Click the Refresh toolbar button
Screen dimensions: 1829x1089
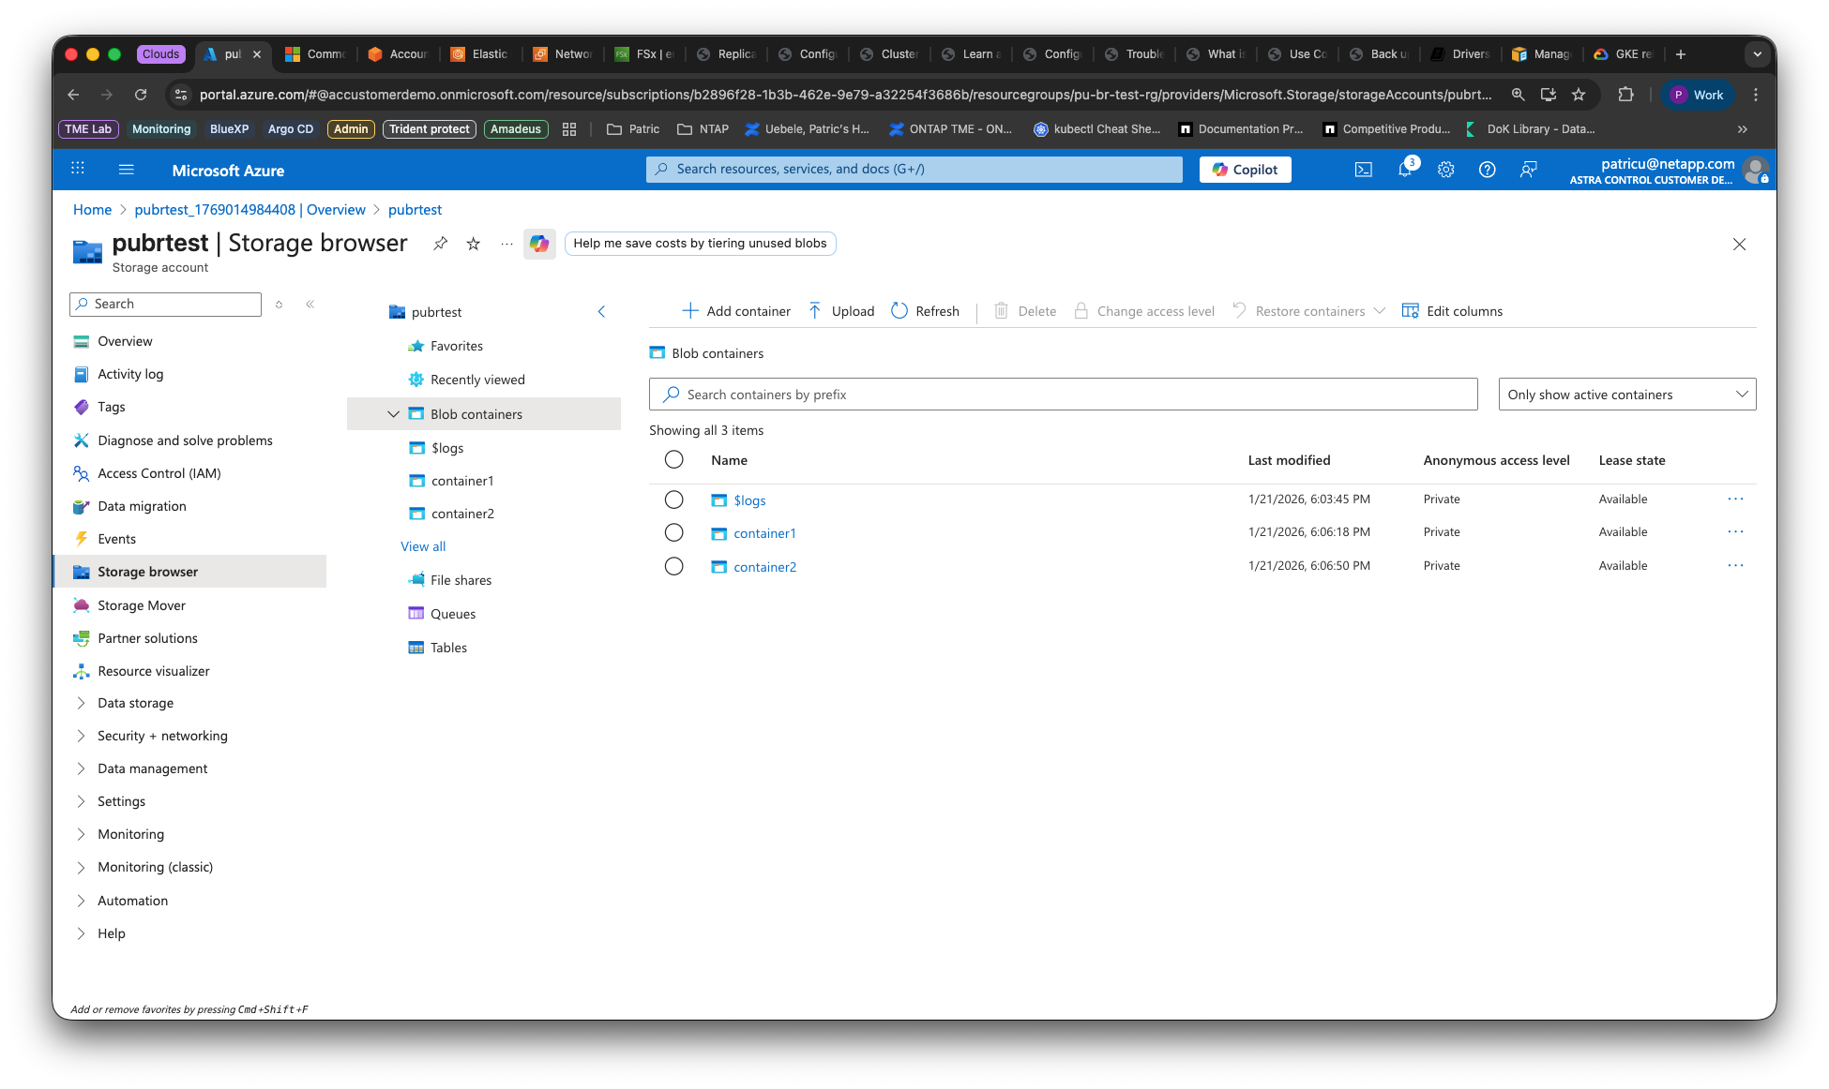tap(925, 311)
